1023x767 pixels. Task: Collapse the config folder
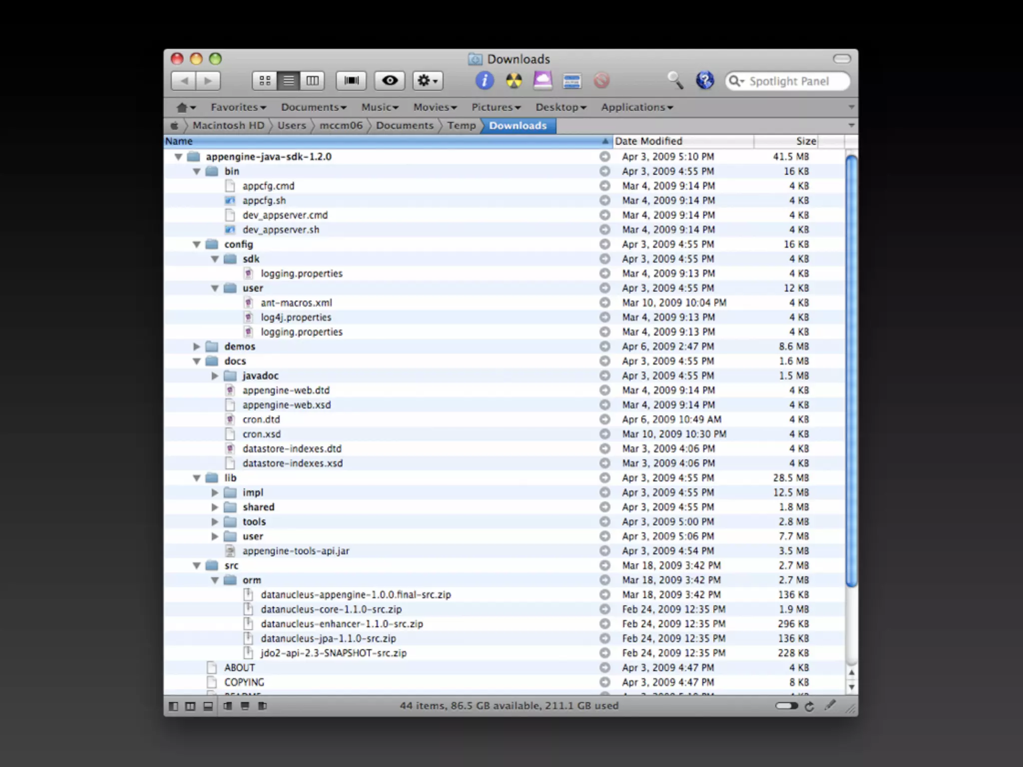pyautogui.click(x=196, y=245)
